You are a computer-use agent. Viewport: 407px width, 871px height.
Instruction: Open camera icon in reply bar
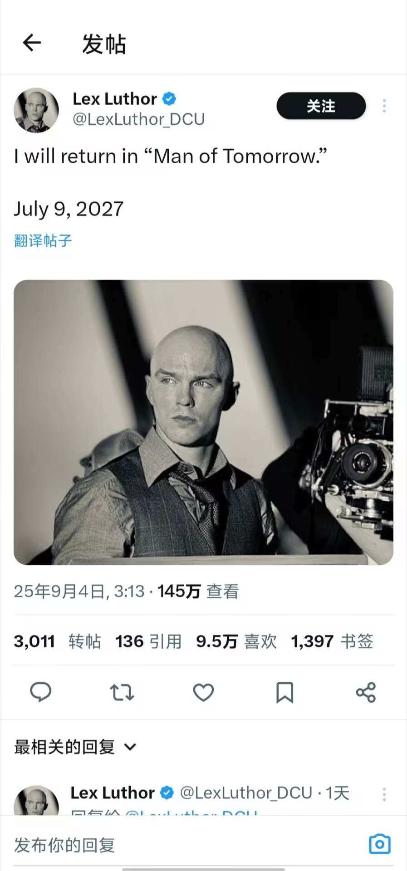pos(380,844)
